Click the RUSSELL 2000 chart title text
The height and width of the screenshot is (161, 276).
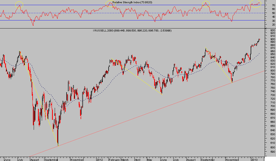coord(132,31)
